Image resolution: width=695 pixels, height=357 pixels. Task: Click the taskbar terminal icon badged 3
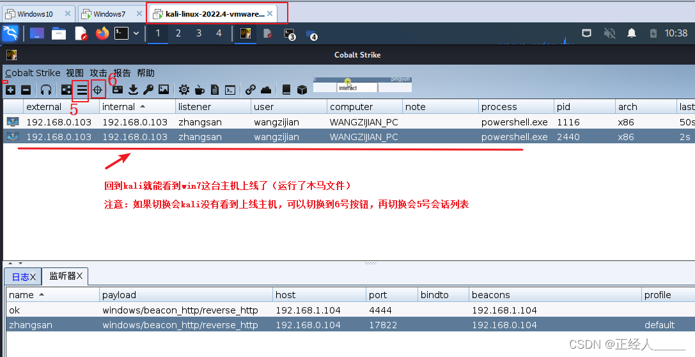(290, 34)
